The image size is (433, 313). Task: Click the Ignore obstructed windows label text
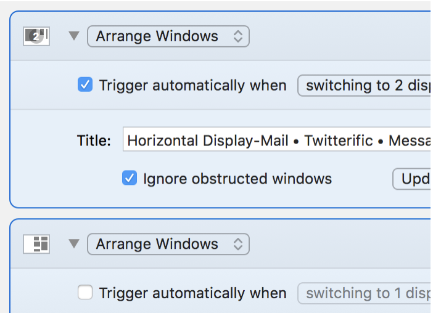coord(237,179)
